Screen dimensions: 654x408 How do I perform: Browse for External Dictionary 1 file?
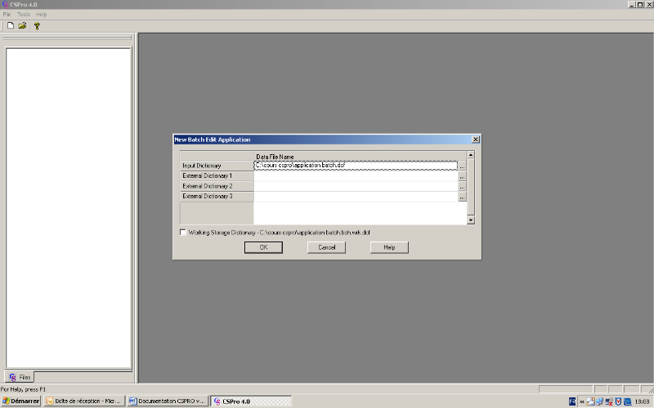pos(462,176)
